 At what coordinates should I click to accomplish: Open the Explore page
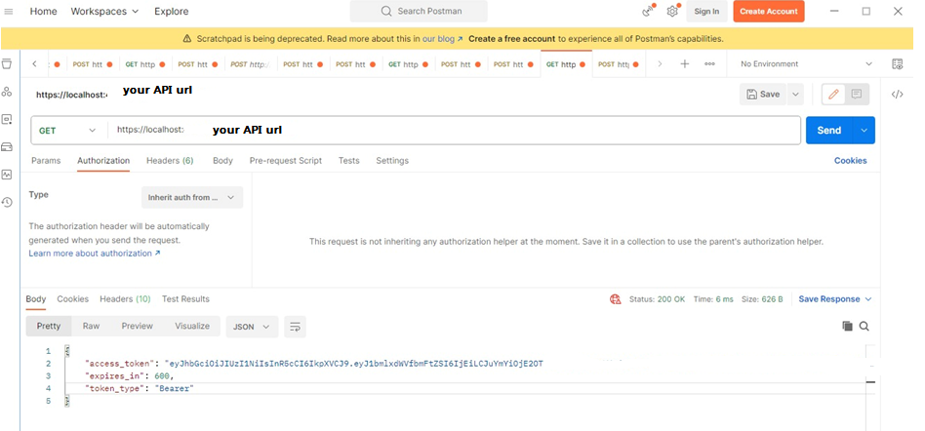click(x=172, y=11)
